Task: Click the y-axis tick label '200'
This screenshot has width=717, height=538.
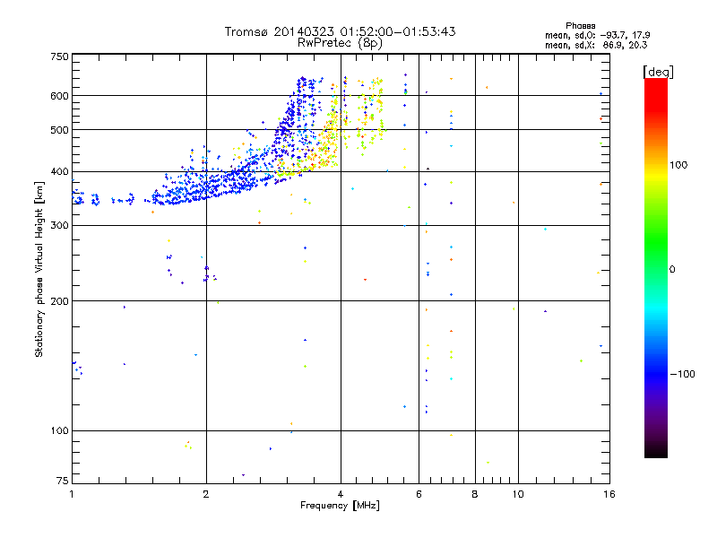Action: [x=59, y=301]
